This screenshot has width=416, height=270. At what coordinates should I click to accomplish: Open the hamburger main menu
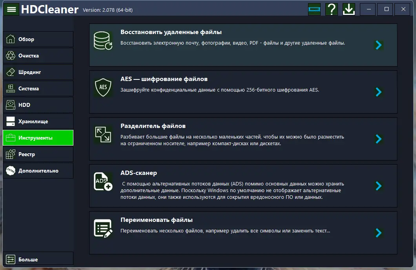pos(11,9)
